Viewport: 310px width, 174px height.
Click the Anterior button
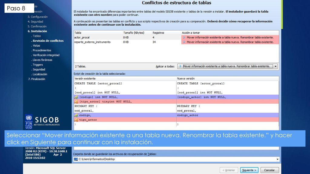(x=229, y=170)
